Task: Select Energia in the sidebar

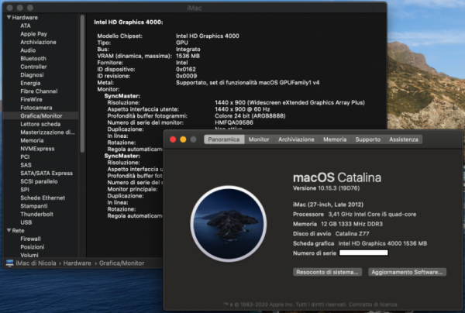Action: (30, 83)
